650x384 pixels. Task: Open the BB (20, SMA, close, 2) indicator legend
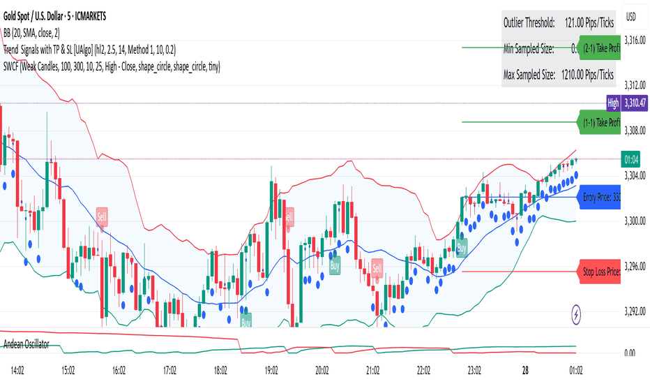31,33
